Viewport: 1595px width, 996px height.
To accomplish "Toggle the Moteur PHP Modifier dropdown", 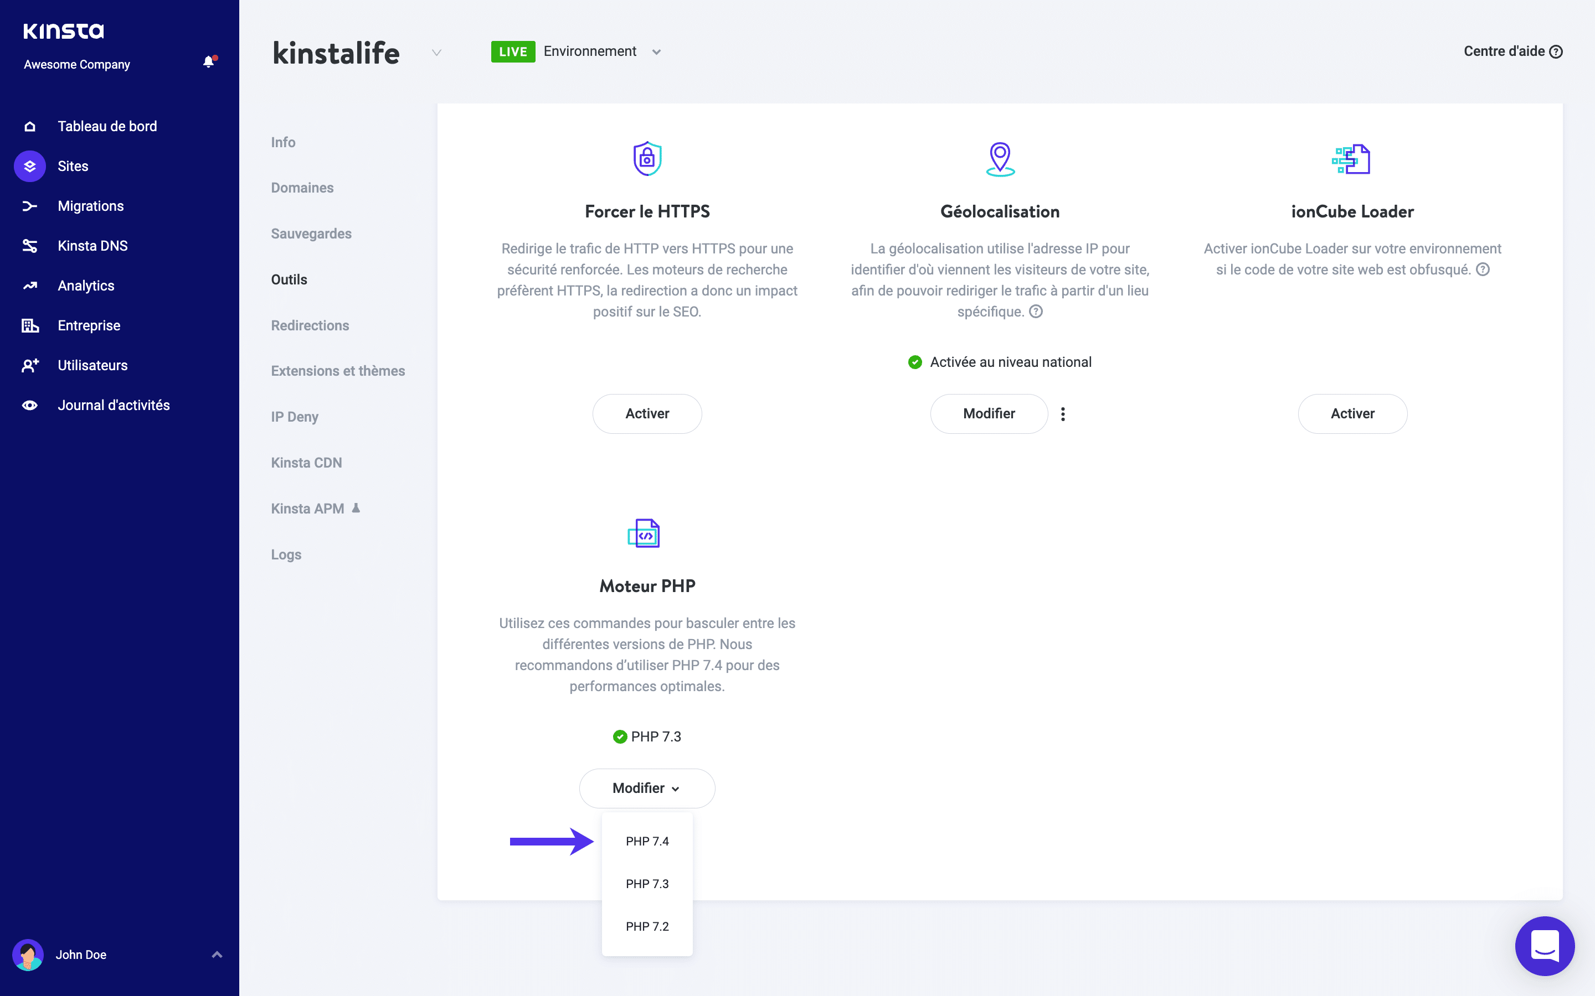I will pyautogui.click(x=646, y=788).
